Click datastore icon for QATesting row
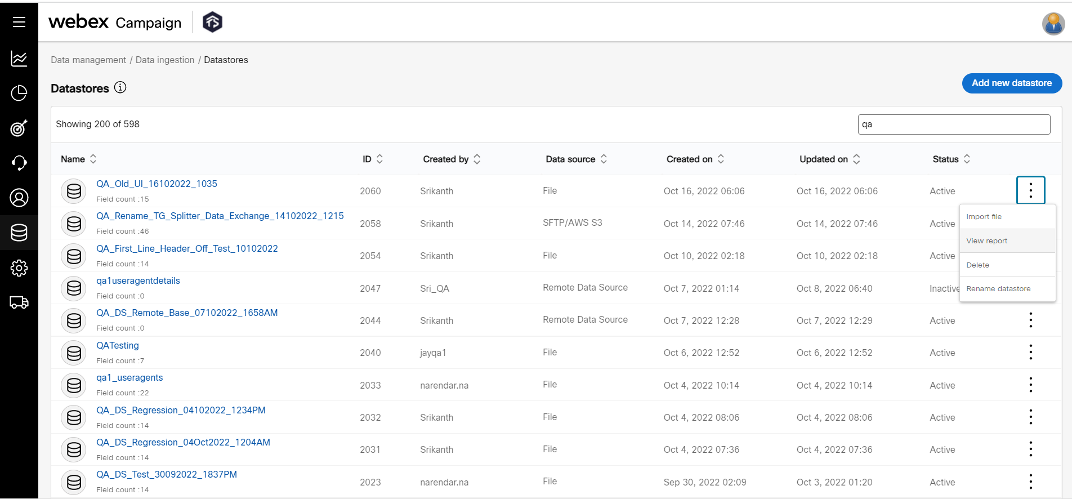The image size is (1072, 499). click(x=74, y=353)
